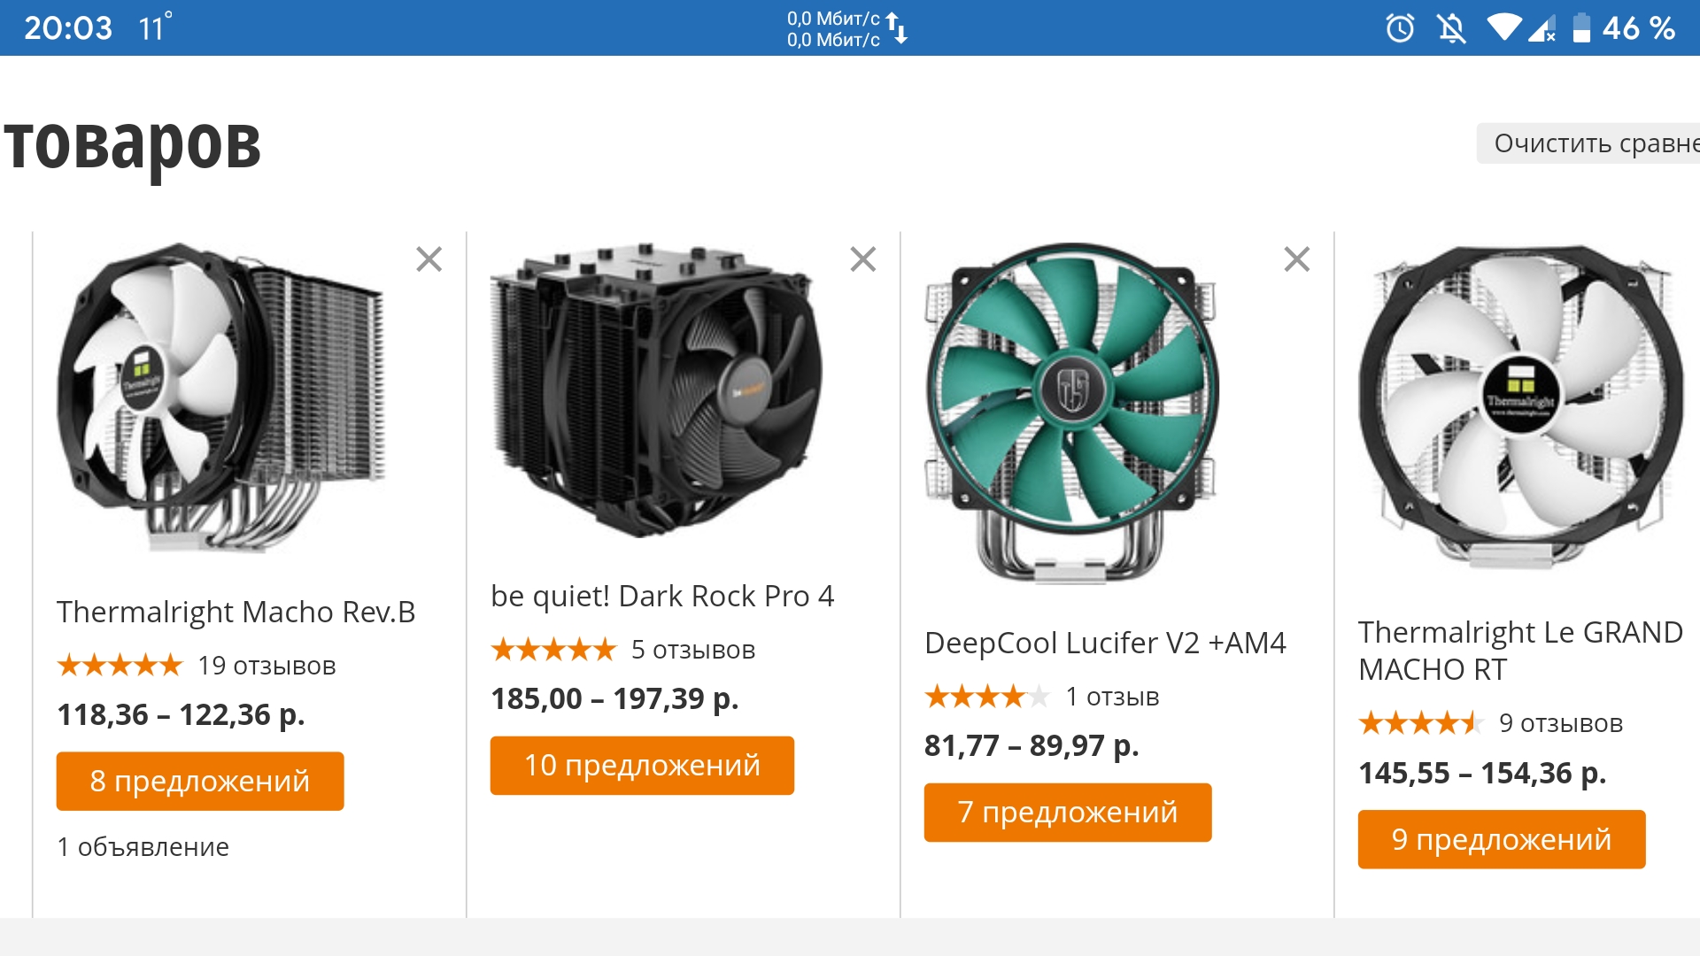Remove DeepCool Lucifer V2 from comparison
The width and height of the screenshot is (1700, 956).
coord(1296,259)
